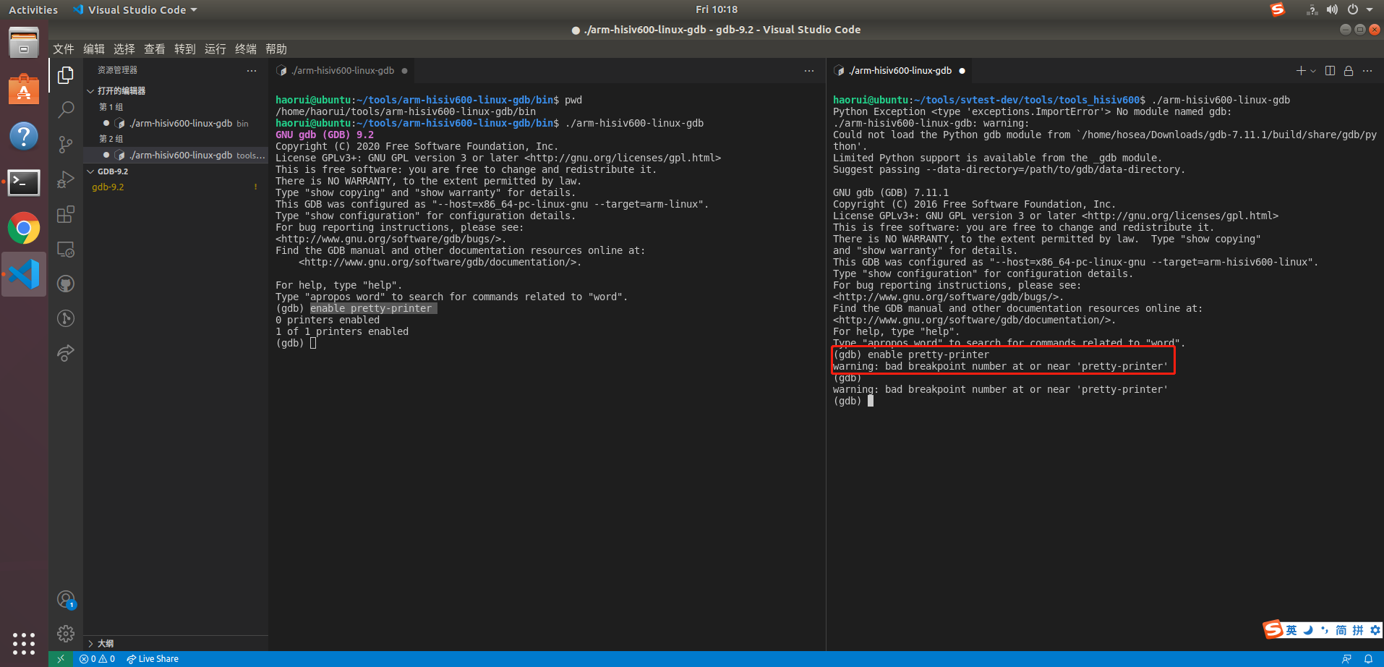Viewport: 1384px width, 667px height.
Task: Toggle the editor group lock icon
Action: pyautogui.click(x=1349, y=71)
